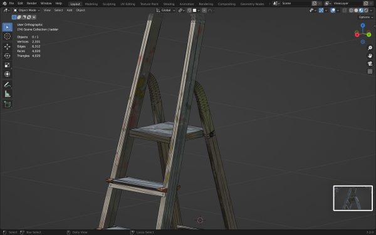Set select mode to intersect selection

(34, 18)
